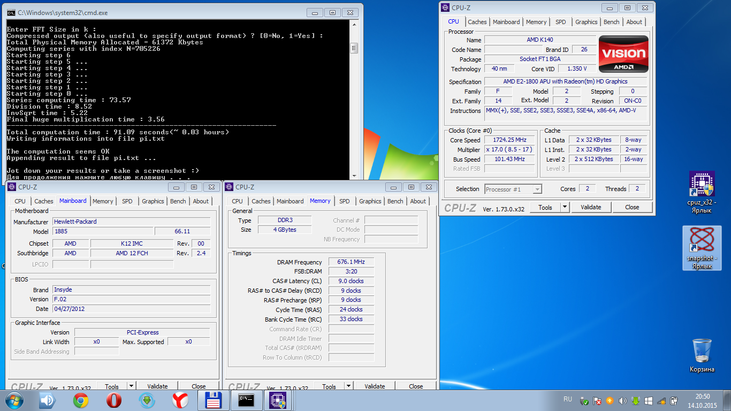
Task: Switch to the floppy-disk snapshot app on taskbar
Action: coord(214,400)
